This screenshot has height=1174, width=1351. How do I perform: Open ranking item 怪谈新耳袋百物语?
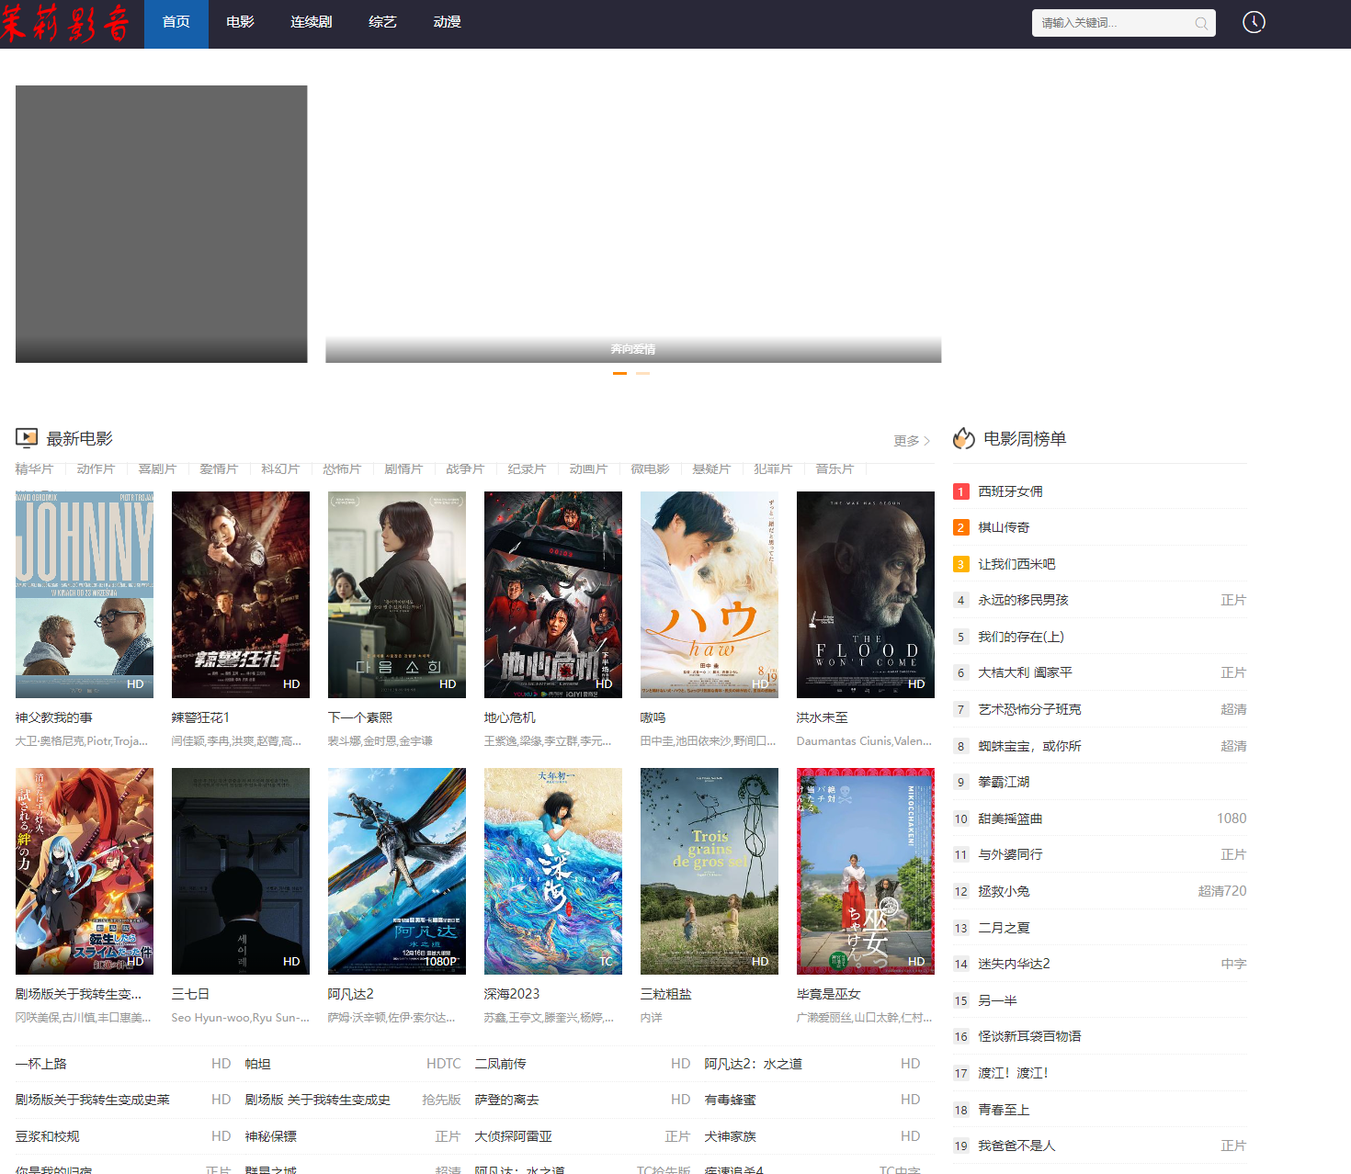1029,1036
